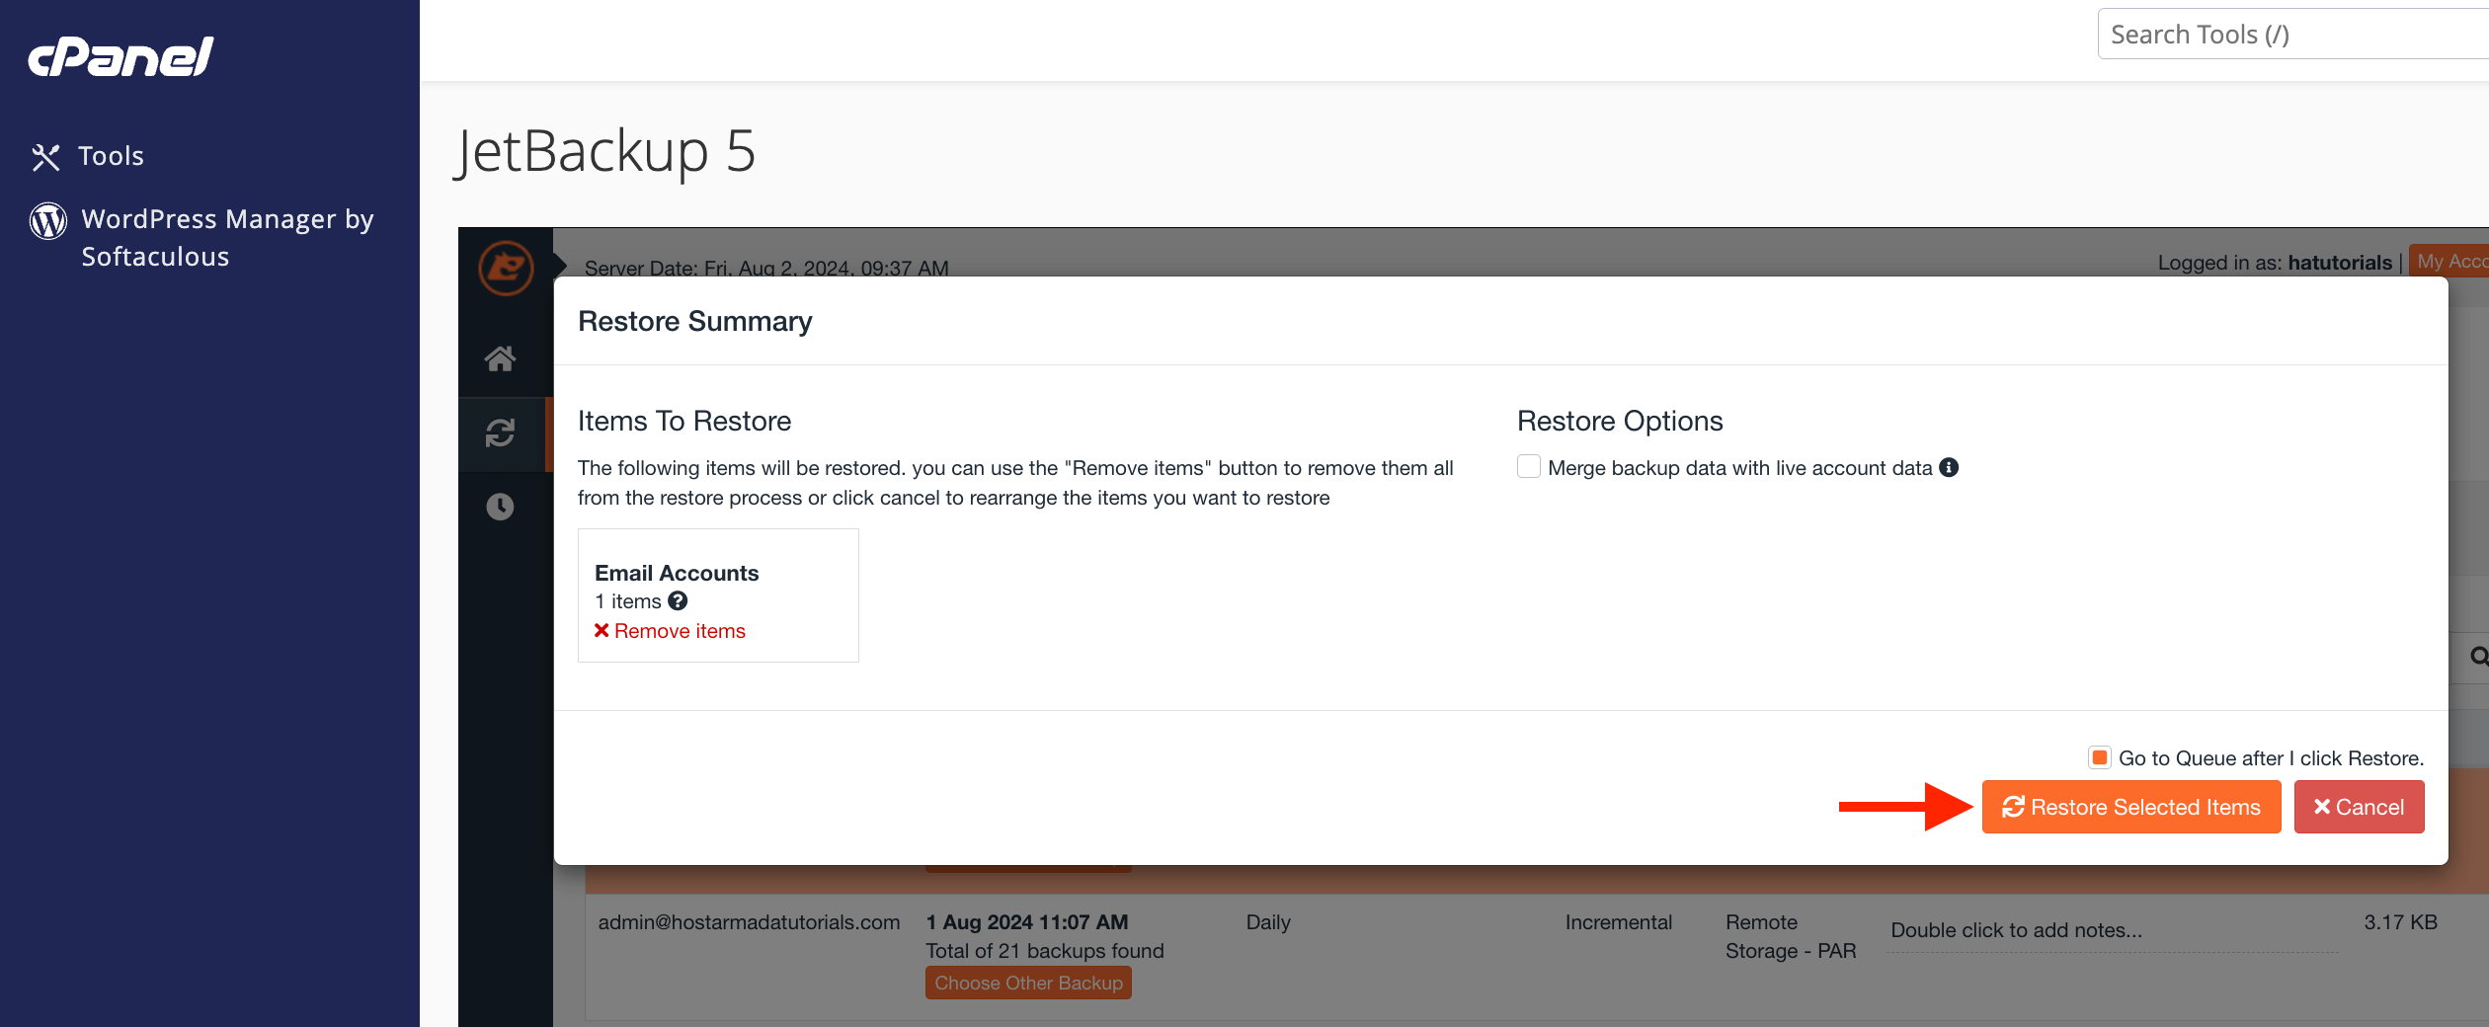This screenshot has height=1027, width=2489.
Task: Click the Tools wrench icon
Action: pos(45,157)
